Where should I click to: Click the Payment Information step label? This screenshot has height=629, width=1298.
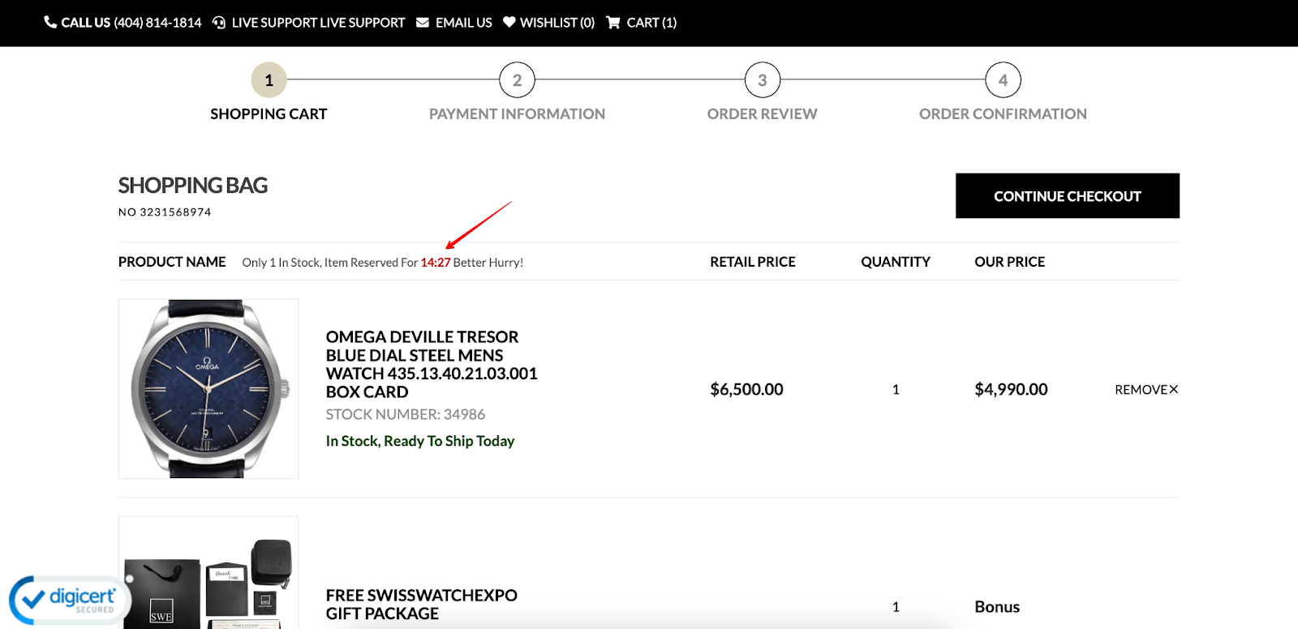[x=517, y=114]
